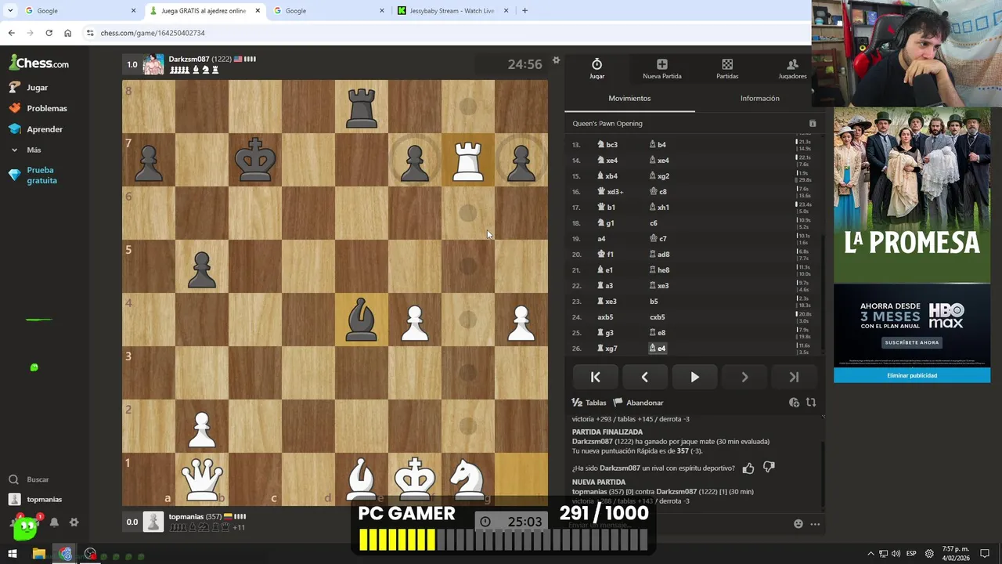Select the black bishop on e4
This screenshot has width=1002, height=564.
[362, 320]
